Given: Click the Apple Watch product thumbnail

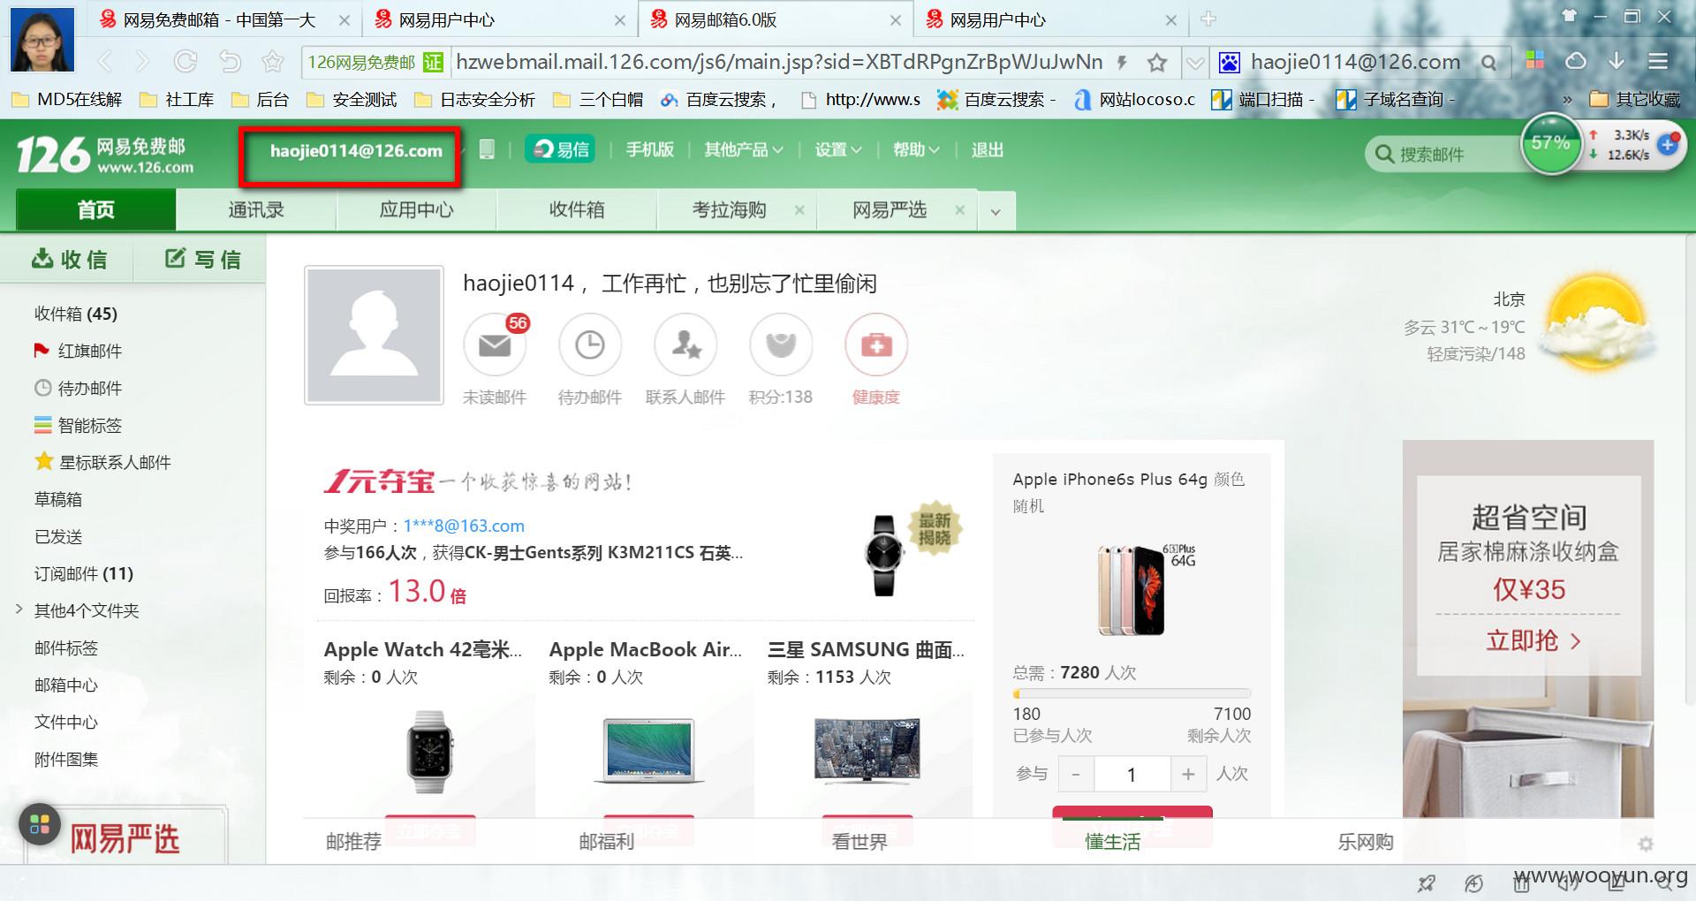Looking at the screenshot, I should (x=429, y=751).
